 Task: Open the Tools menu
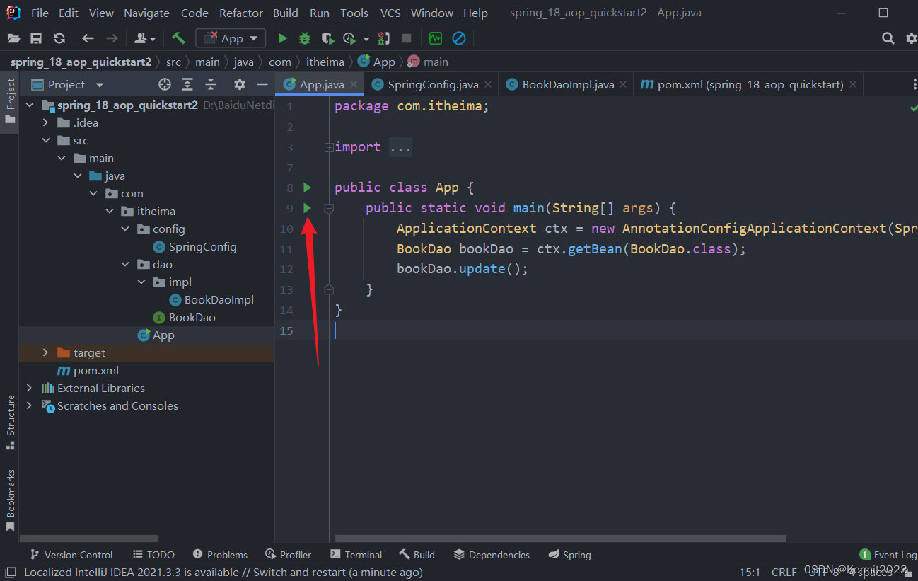click(354, 13)
